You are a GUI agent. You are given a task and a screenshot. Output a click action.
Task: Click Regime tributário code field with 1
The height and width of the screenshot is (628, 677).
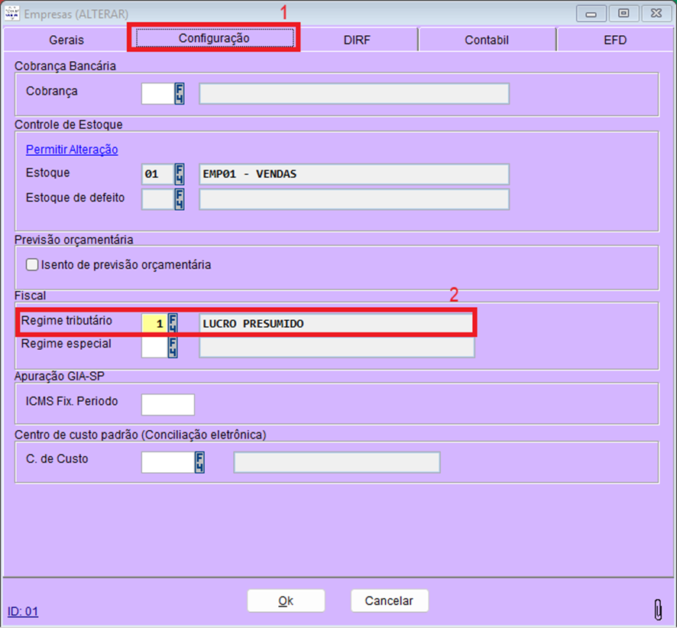pyautogui.click(x=154, y=323)
